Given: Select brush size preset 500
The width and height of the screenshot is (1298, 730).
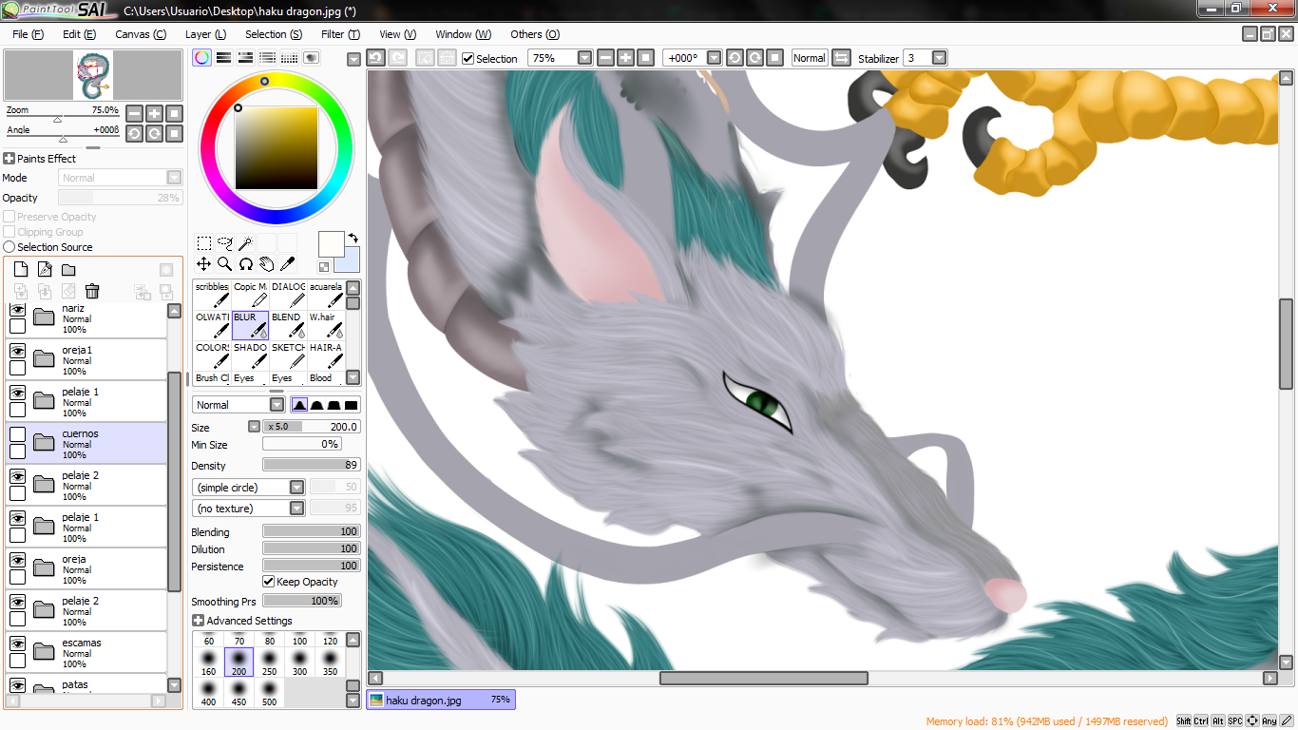Looking at the screenshot, I should tap(270, 693).
